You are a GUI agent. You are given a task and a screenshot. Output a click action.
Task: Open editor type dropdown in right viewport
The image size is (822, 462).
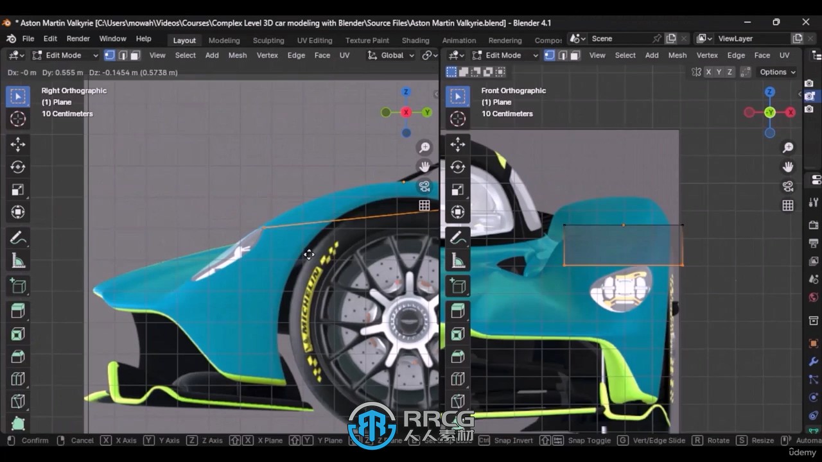click(457, 55)
